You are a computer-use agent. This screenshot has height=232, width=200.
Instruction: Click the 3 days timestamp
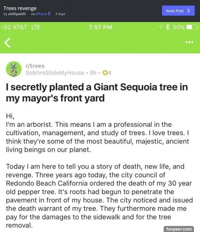pyautogui.click(x=60, y=14)
